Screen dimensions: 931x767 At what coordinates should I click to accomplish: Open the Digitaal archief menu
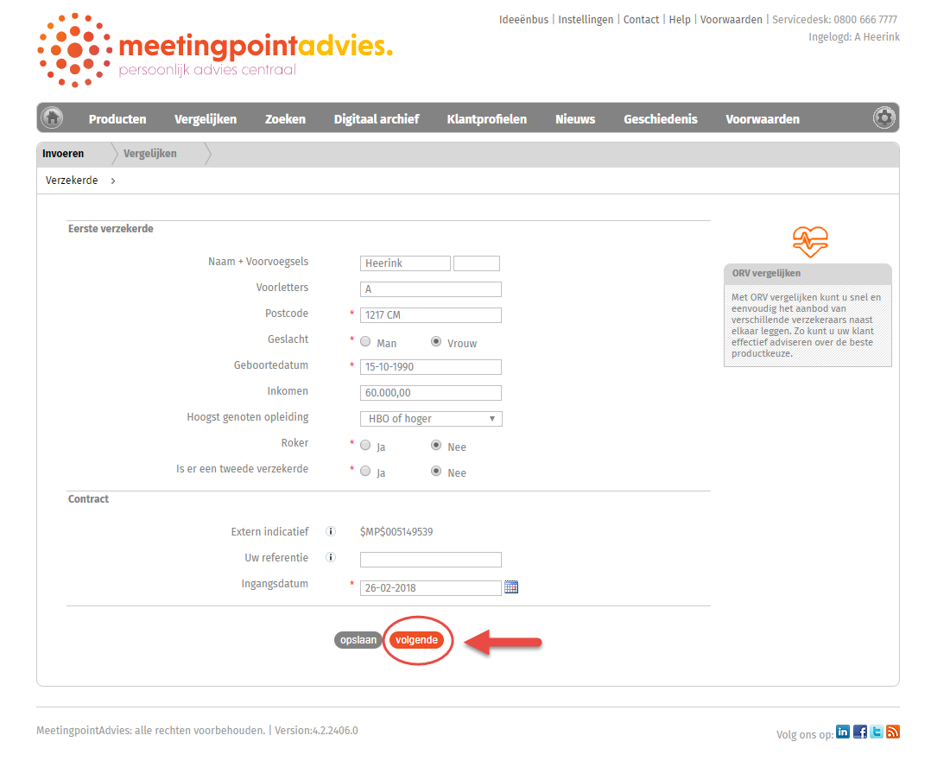pyautogui.click(x=377, y=119)
